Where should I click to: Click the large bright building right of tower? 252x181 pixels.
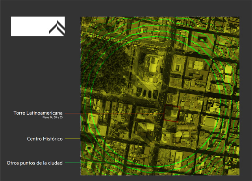[209, 122]
